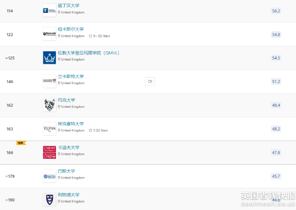Click rank number 166
Image resolution: width=296 pixels, height=210 pixels.
click(10, 153)
